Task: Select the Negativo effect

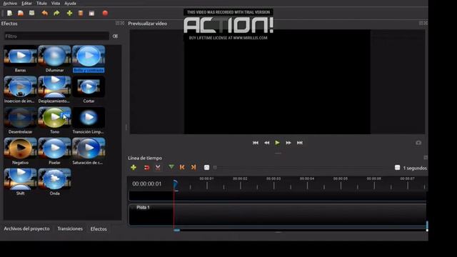Action: (20, 151)
